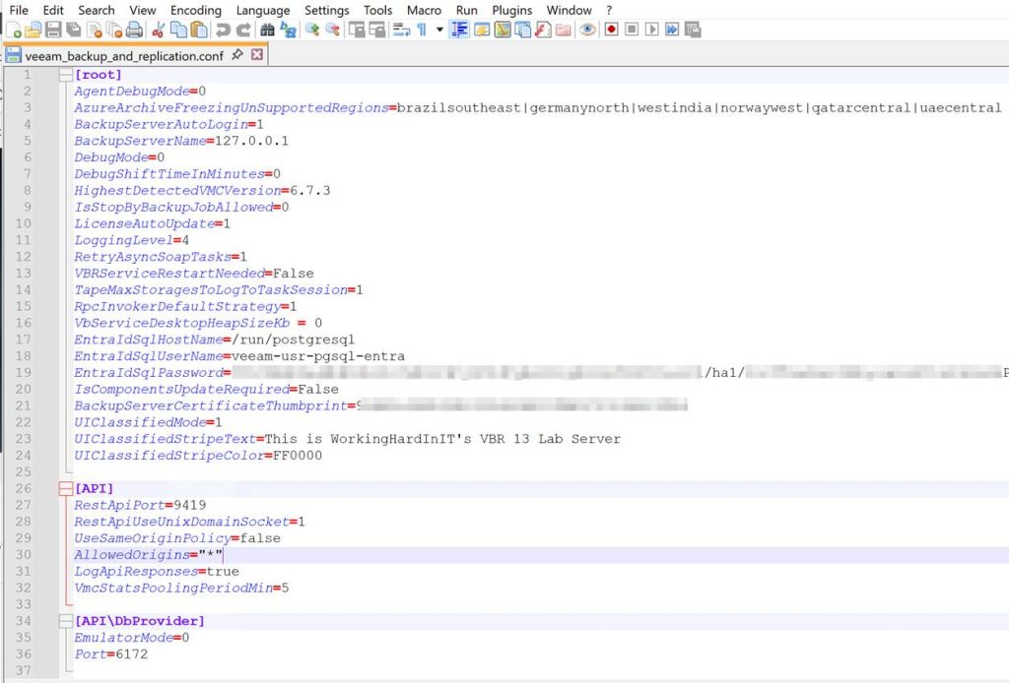Pin the veeam_backup_and_replication.conf tab
The image size is (1009, 683).
point(237,55)
